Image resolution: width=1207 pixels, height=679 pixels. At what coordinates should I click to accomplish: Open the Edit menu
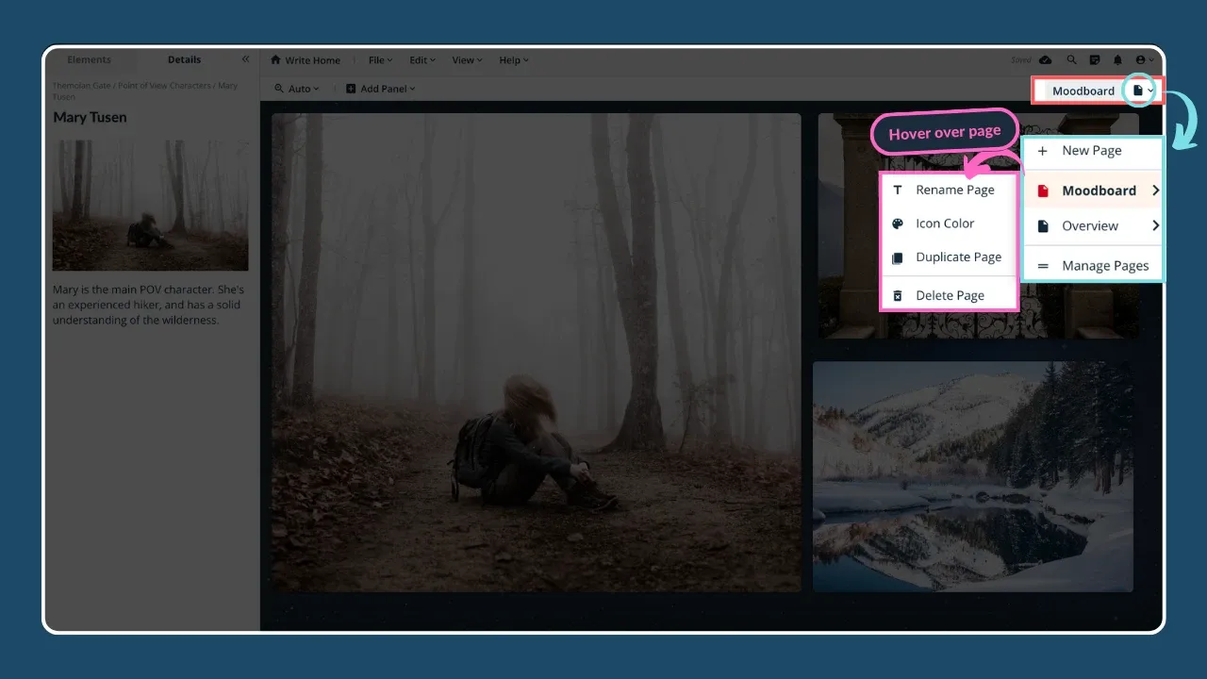pos(421,59)
